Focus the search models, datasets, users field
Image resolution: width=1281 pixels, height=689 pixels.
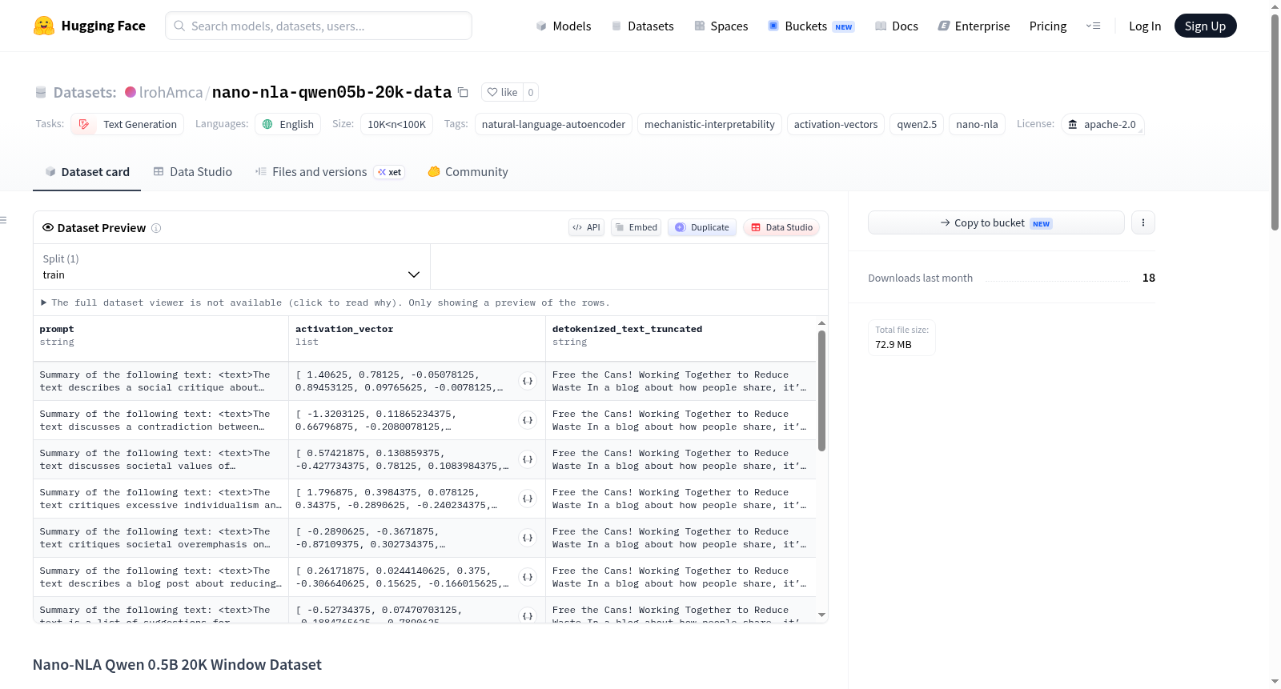(x=319, y=26)
